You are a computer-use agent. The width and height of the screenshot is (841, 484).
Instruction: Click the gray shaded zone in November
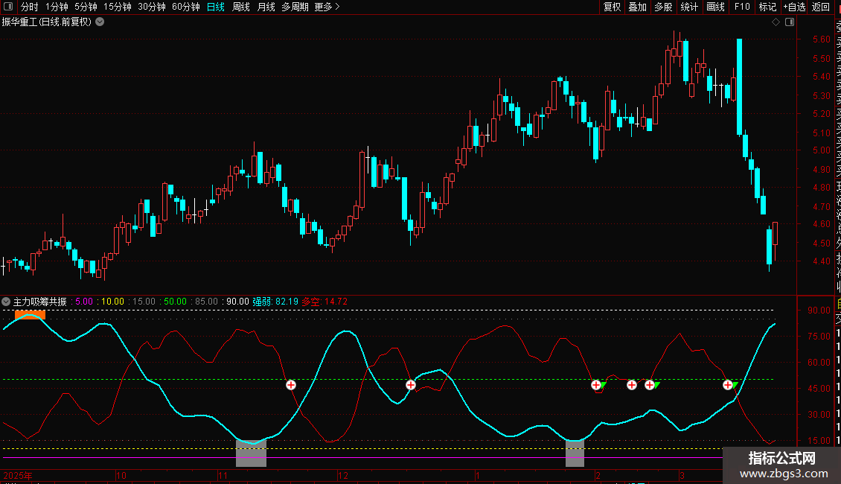tap(251, 453)
